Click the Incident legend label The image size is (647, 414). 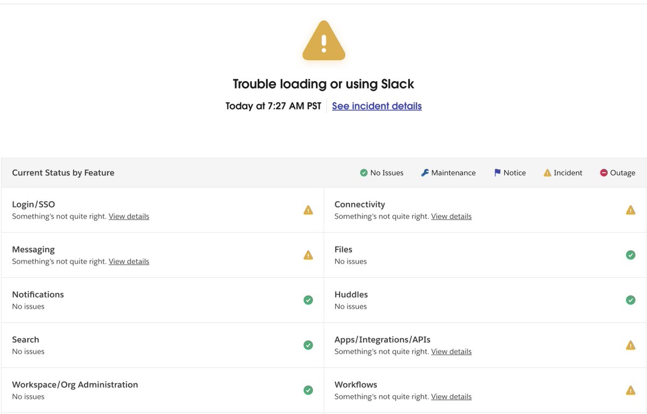coord(568,173)
